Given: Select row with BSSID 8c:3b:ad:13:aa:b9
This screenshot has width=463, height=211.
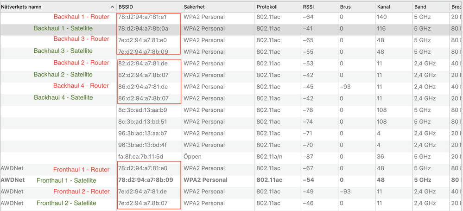Looking at the screenshot, I should [143, 110].
